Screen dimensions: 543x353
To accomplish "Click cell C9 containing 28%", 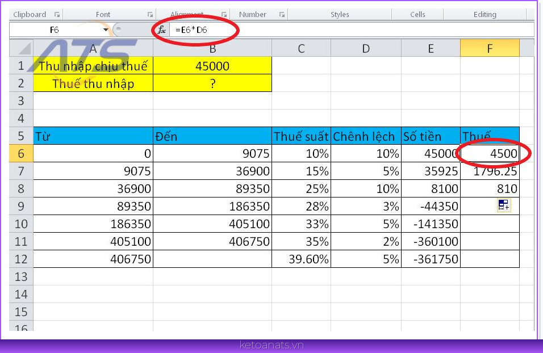I will click(x=301, y=206).
